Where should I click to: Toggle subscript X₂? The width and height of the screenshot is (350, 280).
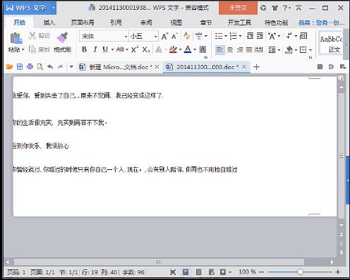[x=146, y=49]
